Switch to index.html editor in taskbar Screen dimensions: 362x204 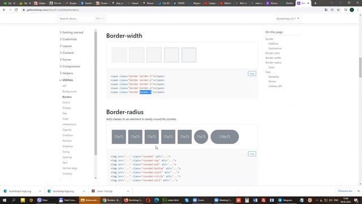click(x=171, y=200)
